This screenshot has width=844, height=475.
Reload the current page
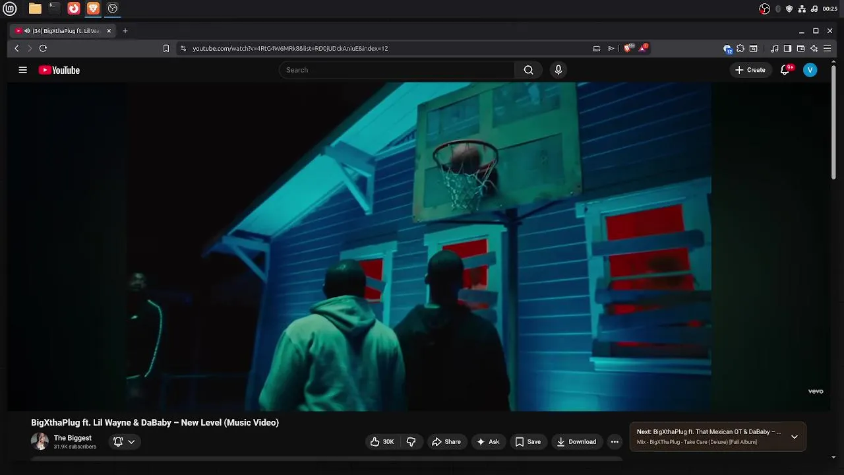click(x=43, y=48)
